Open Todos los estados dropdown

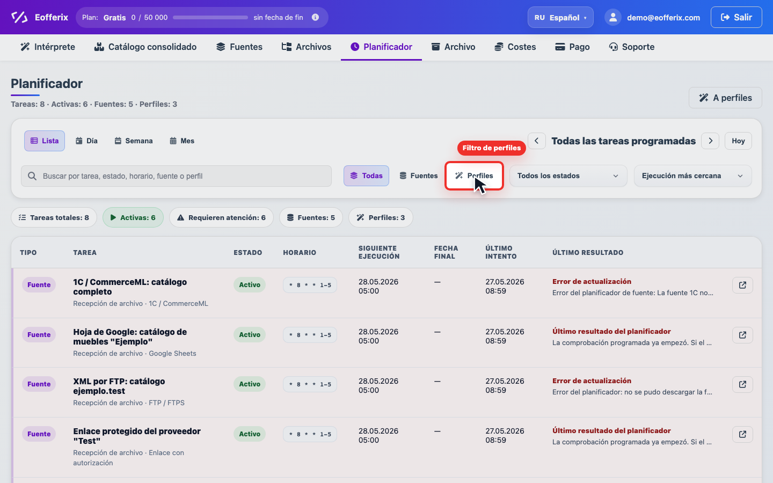[568, 175]
